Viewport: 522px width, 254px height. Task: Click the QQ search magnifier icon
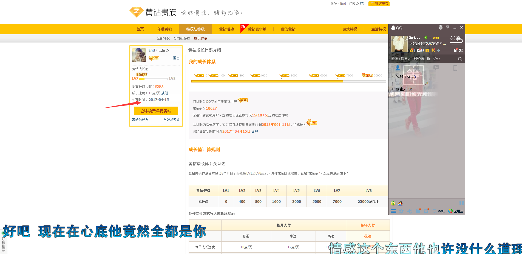tap(460, 59)
